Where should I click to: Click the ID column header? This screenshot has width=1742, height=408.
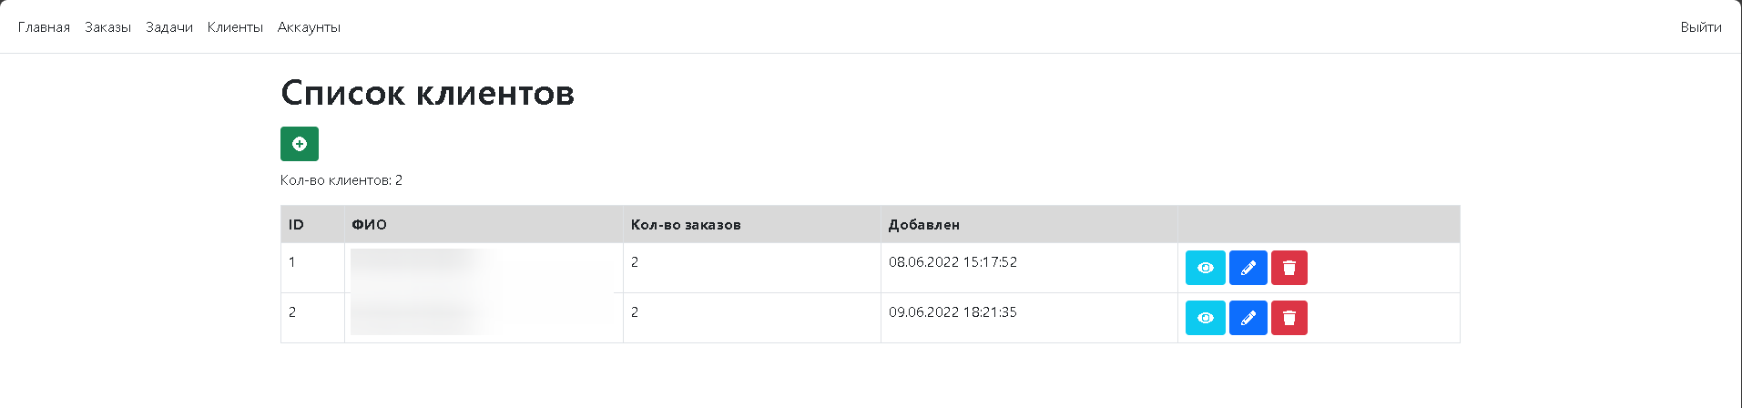296,225
